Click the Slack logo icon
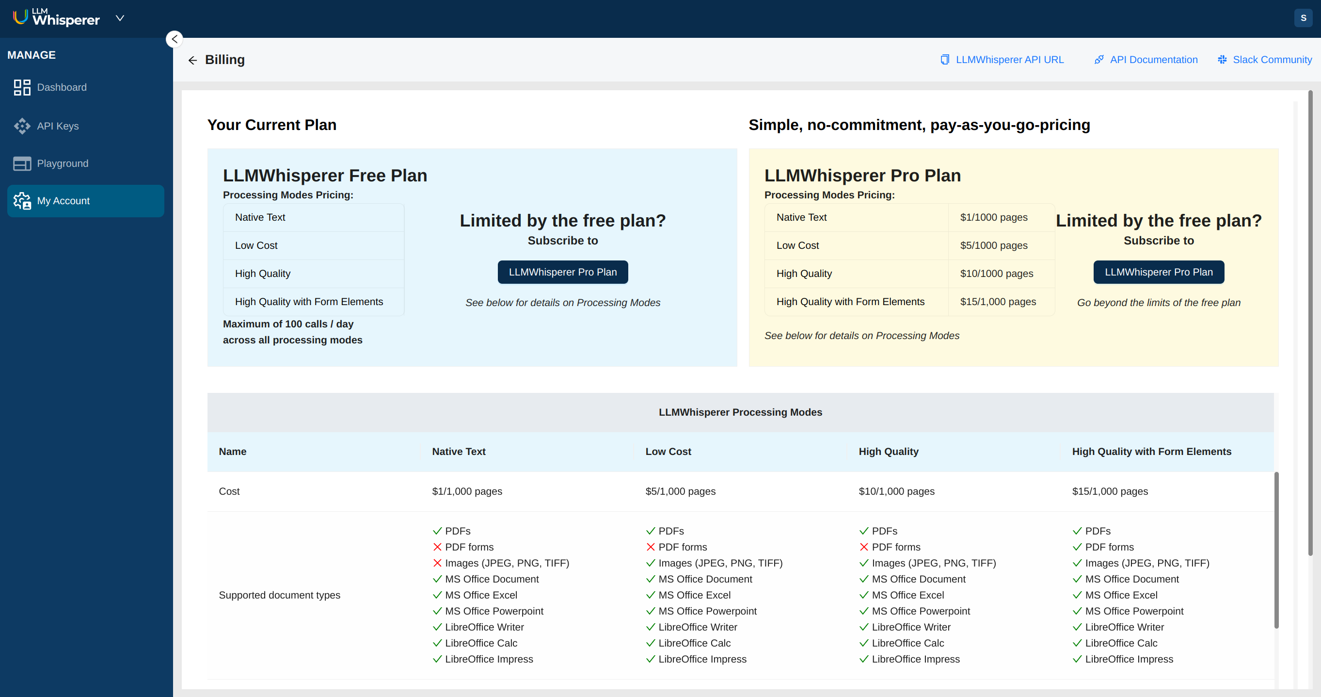Viewport: 1321px width, 697px height. [1222, 60]
